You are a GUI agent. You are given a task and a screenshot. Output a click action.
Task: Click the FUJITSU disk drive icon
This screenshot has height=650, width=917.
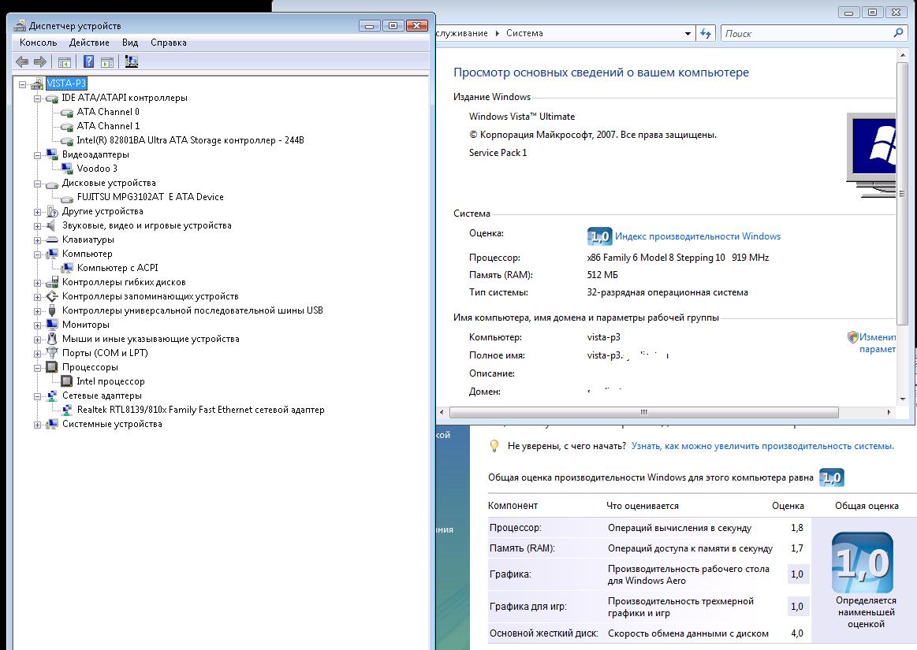tap(67, 198)
